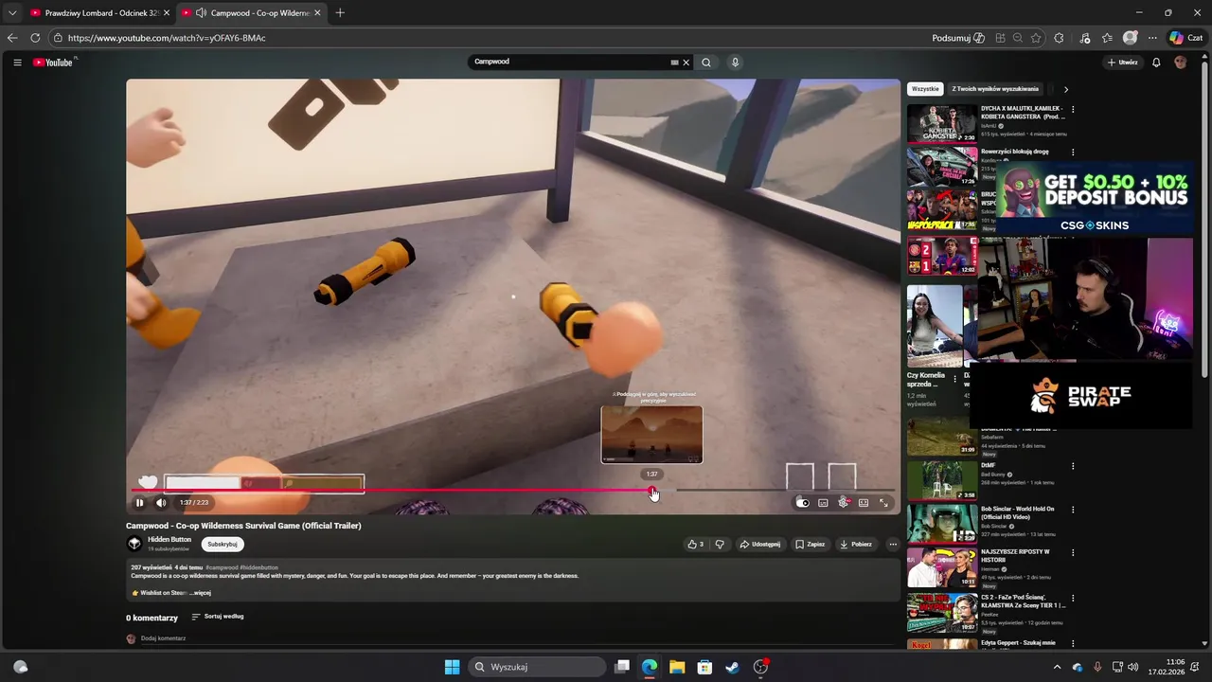Launch Steam from the taskbar
The width and height of the screenshot is (1212, 682).
point(732,667)
